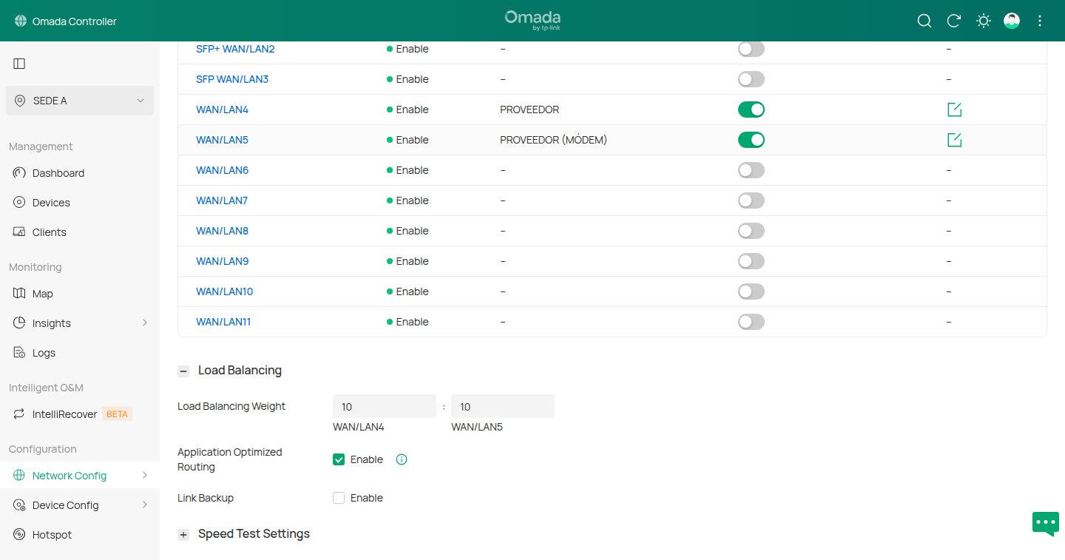Open the WAN/LAN10 port link

[224, 291]
